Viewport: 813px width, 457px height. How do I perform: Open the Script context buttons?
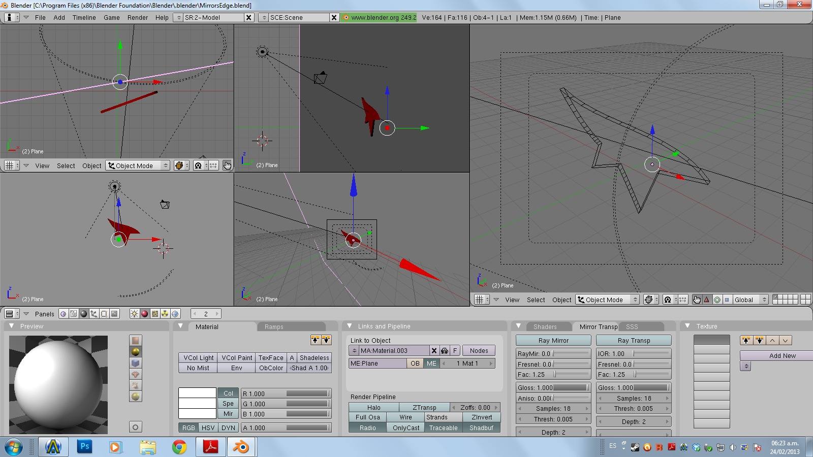74,314
